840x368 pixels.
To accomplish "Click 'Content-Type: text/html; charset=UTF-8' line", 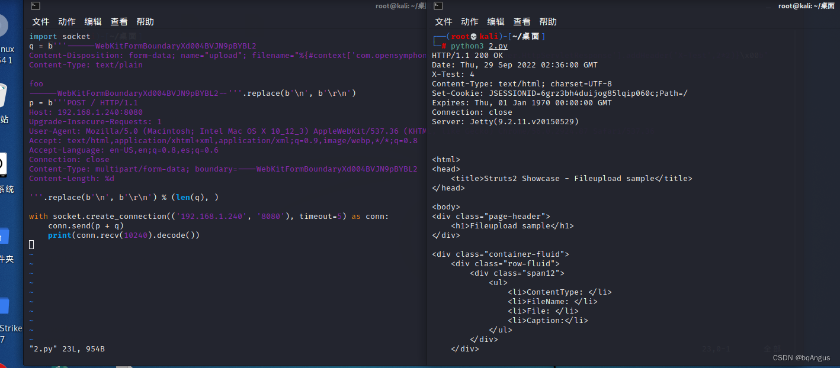I will coord(522,84).
